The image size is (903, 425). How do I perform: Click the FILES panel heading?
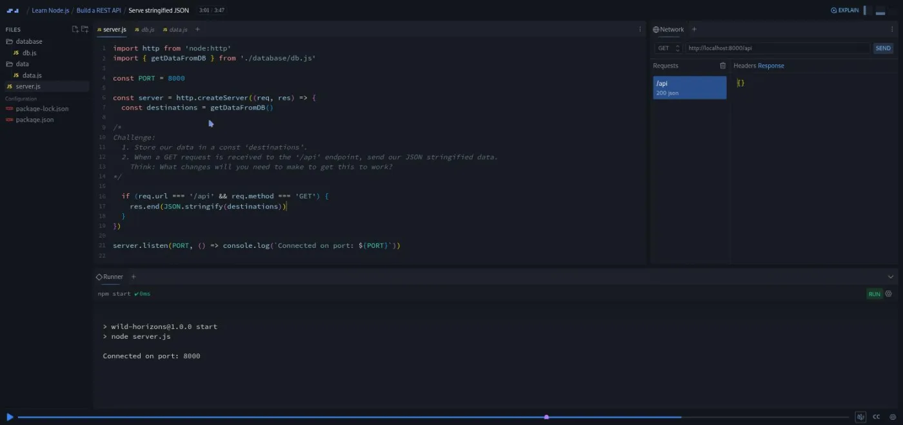point(13,30)
